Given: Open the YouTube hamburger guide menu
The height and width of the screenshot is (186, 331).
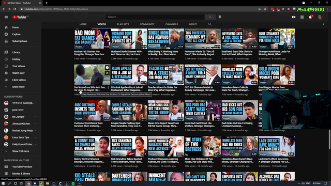Looking at the screenshot, I should coord(6,17).
